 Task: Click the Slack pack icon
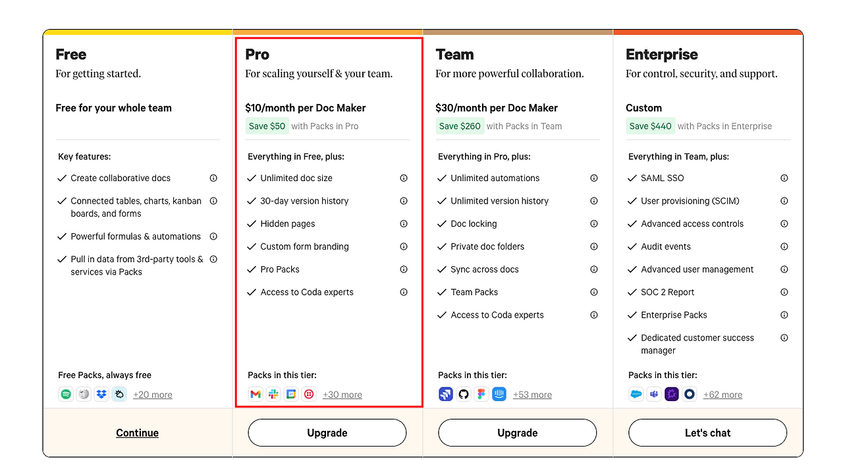tap(273, 395)
